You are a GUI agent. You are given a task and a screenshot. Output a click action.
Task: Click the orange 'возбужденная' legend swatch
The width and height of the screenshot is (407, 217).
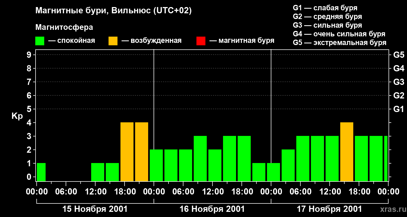point(113,41)
